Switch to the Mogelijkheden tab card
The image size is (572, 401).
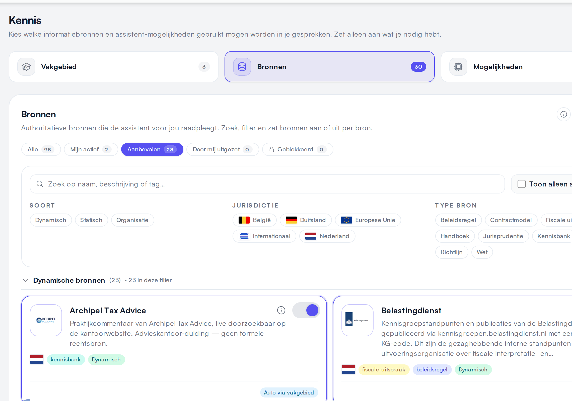(x=507, y=67)
